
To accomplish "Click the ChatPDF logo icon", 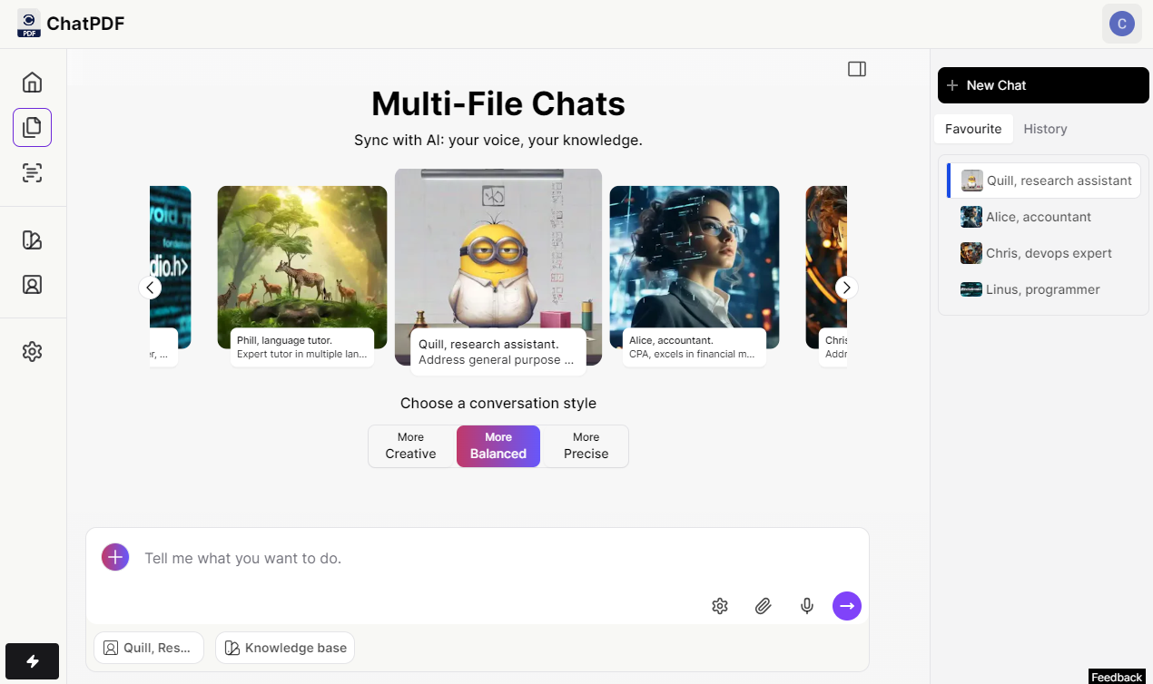I will click(x=29, y=24).
